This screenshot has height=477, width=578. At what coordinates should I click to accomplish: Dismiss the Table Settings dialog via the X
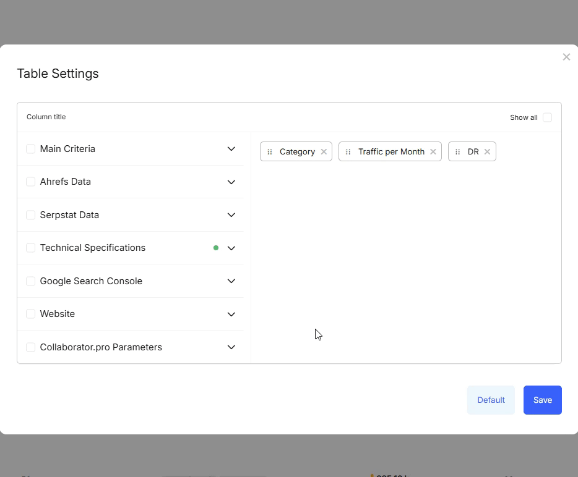(566, 57)
